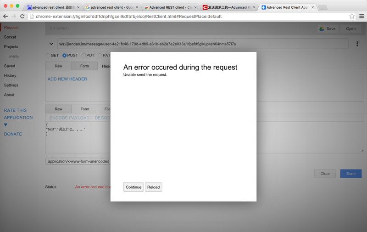
Task: Open the About sidebar item
Action: pyautogui.click(x=9, y=95)
